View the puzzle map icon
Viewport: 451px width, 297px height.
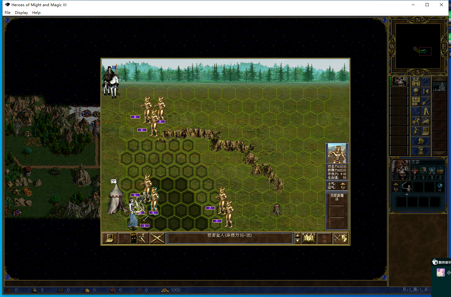[x=416, y=101]
